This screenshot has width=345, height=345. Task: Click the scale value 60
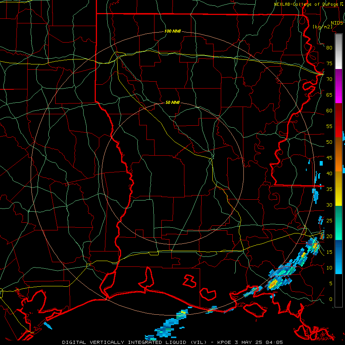tap(329, 111)
